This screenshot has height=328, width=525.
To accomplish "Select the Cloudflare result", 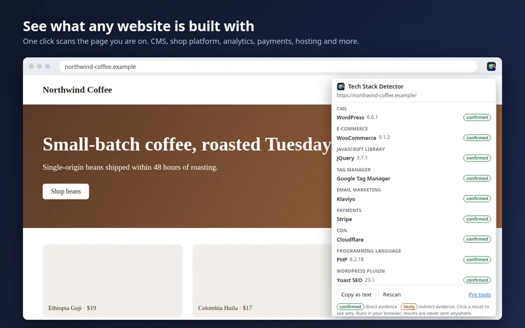I will coord(413,239).
